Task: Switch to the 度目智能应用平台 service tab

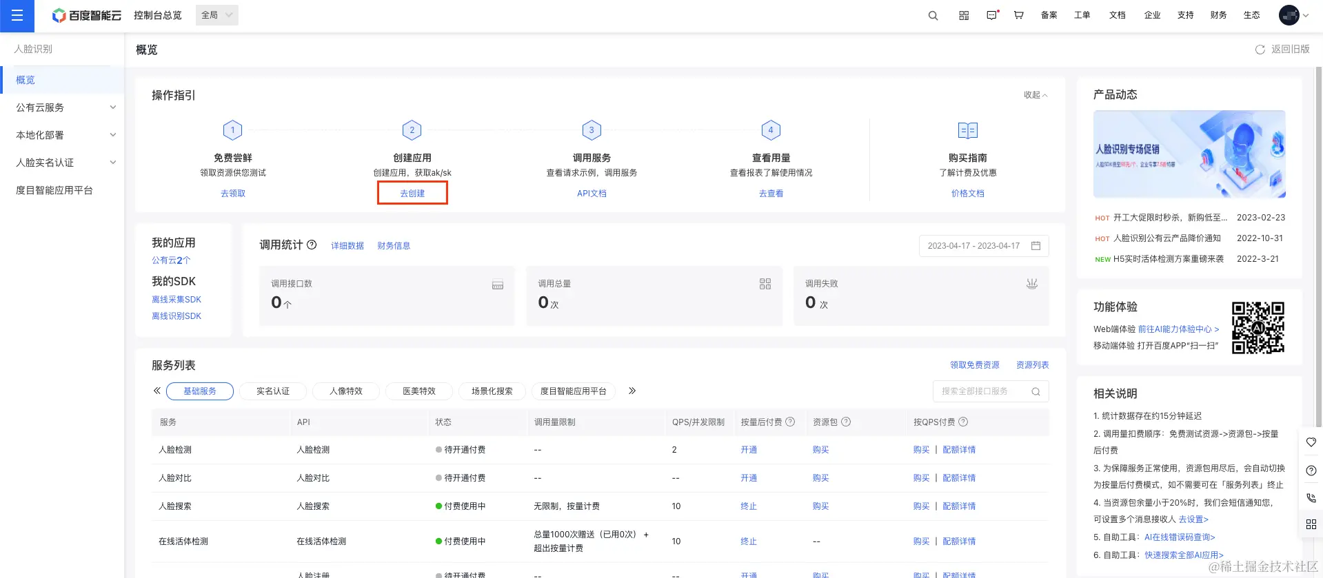Action: pyautogui.click(x=574, y=391)
